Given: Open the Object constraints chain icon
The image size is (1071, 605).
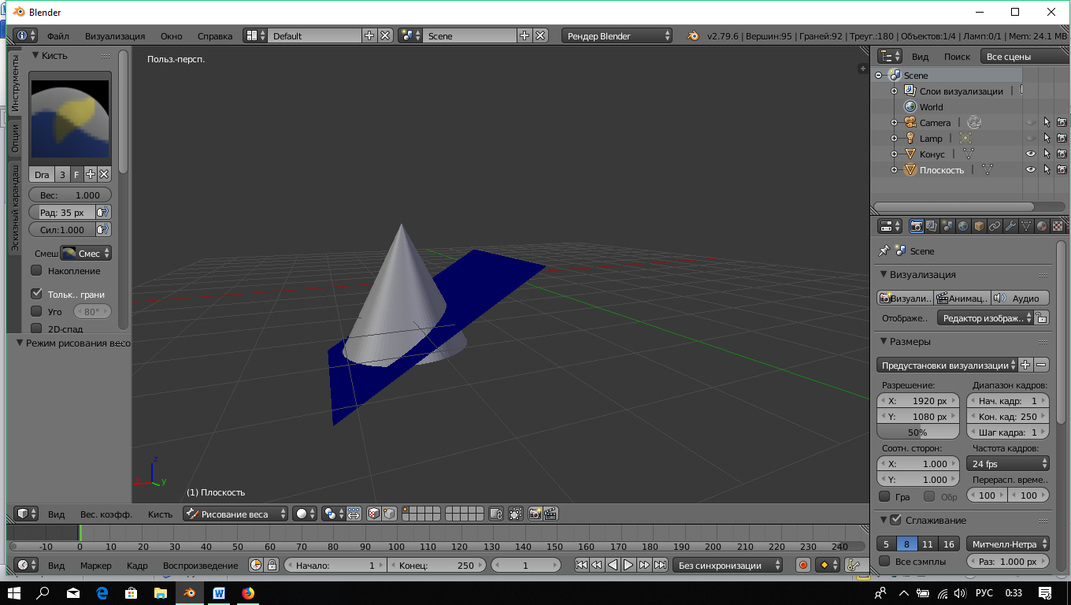Looking at the screenshot, I should [995, 226].
